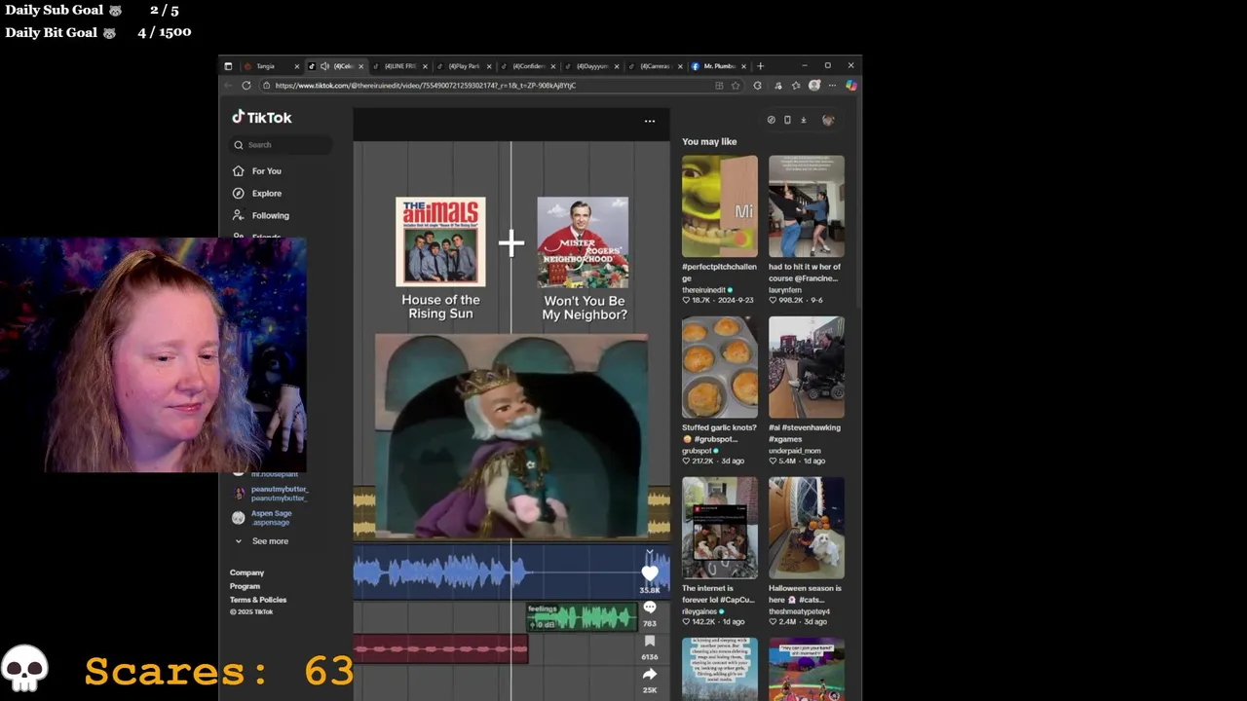Bookmark the video using the favorites icon
This screenshot has width=1247, height=701.
[650, 642]
